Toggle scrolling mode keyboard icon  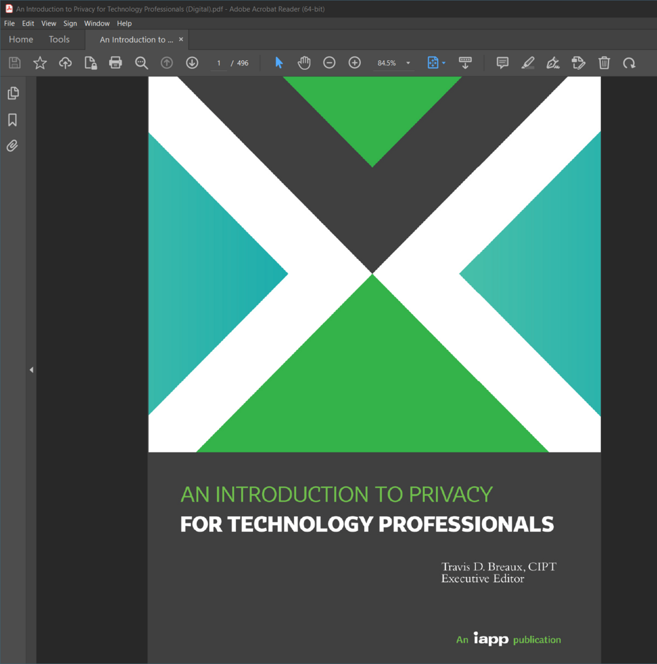tap(465, 63)
